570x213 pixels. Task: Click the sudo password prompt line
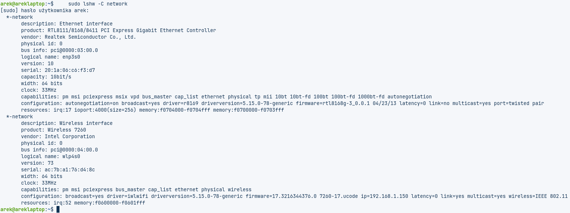(x=45, y=10)
